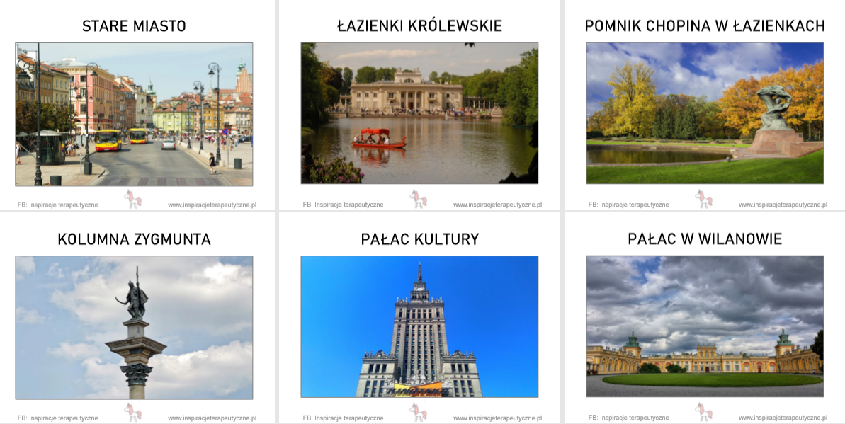
Task: Click the unicorn logo on Pałac Kultury card
Action: tap(418, 413)
